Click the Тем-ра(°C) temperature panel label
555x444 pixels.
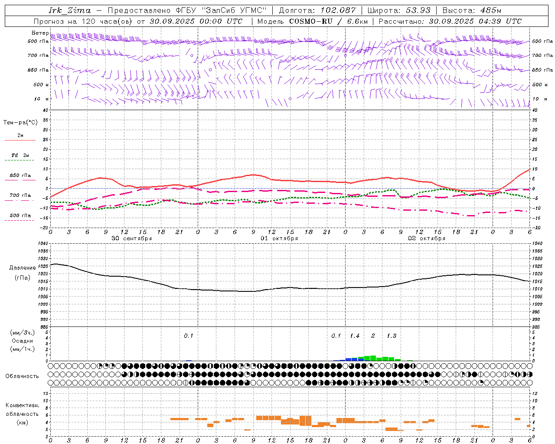pos(20,123)
